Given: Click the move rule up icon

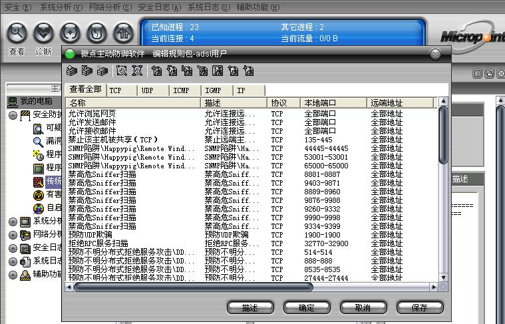Looking at the screenshot, I should click(x=233, y=71).
